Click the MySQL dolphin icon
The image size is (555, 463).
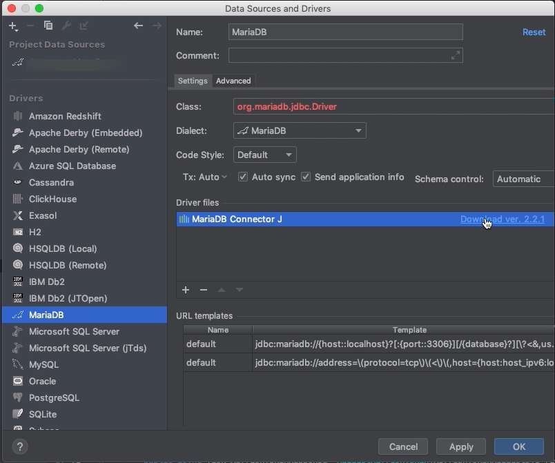(x=18, y=364)
